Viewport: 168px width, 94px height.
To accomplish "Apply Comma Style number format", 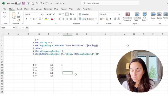I will pos(111,19).
